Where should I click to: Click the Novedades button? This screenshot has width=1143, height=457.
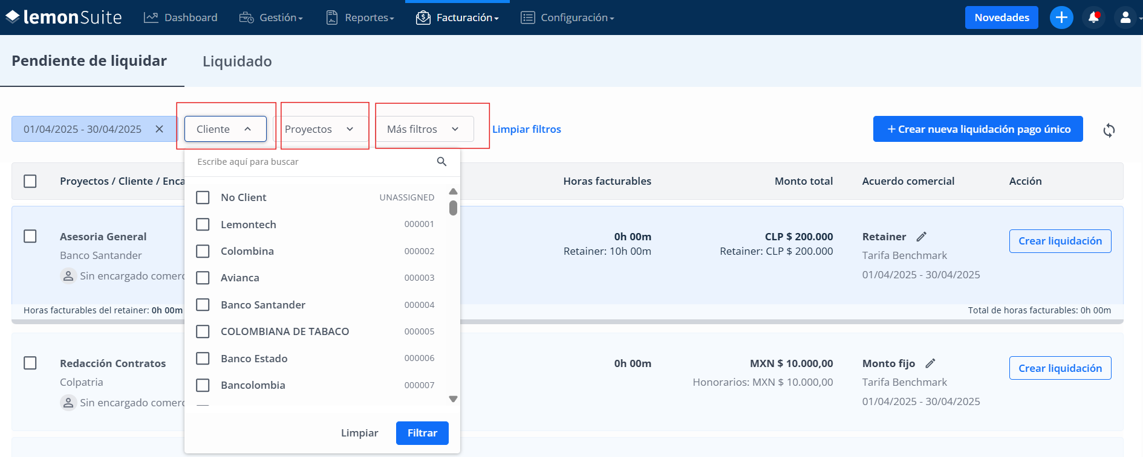pyautogui.click(x=1001, y=18)
